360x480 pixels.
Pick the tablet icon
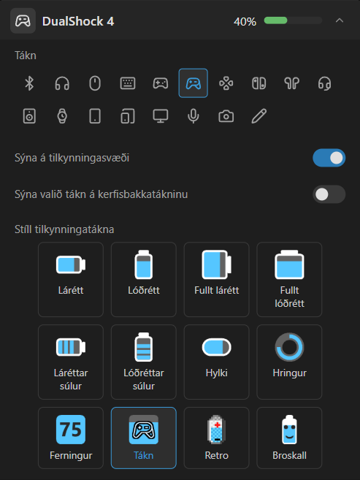point(95,116)
